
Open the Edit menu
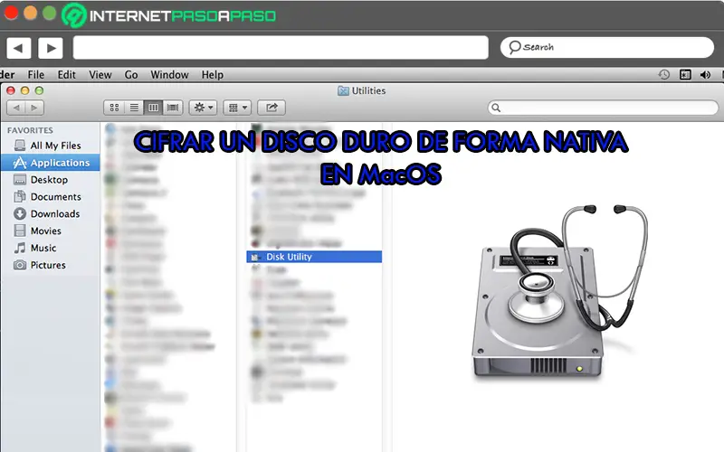coord(66,75)
